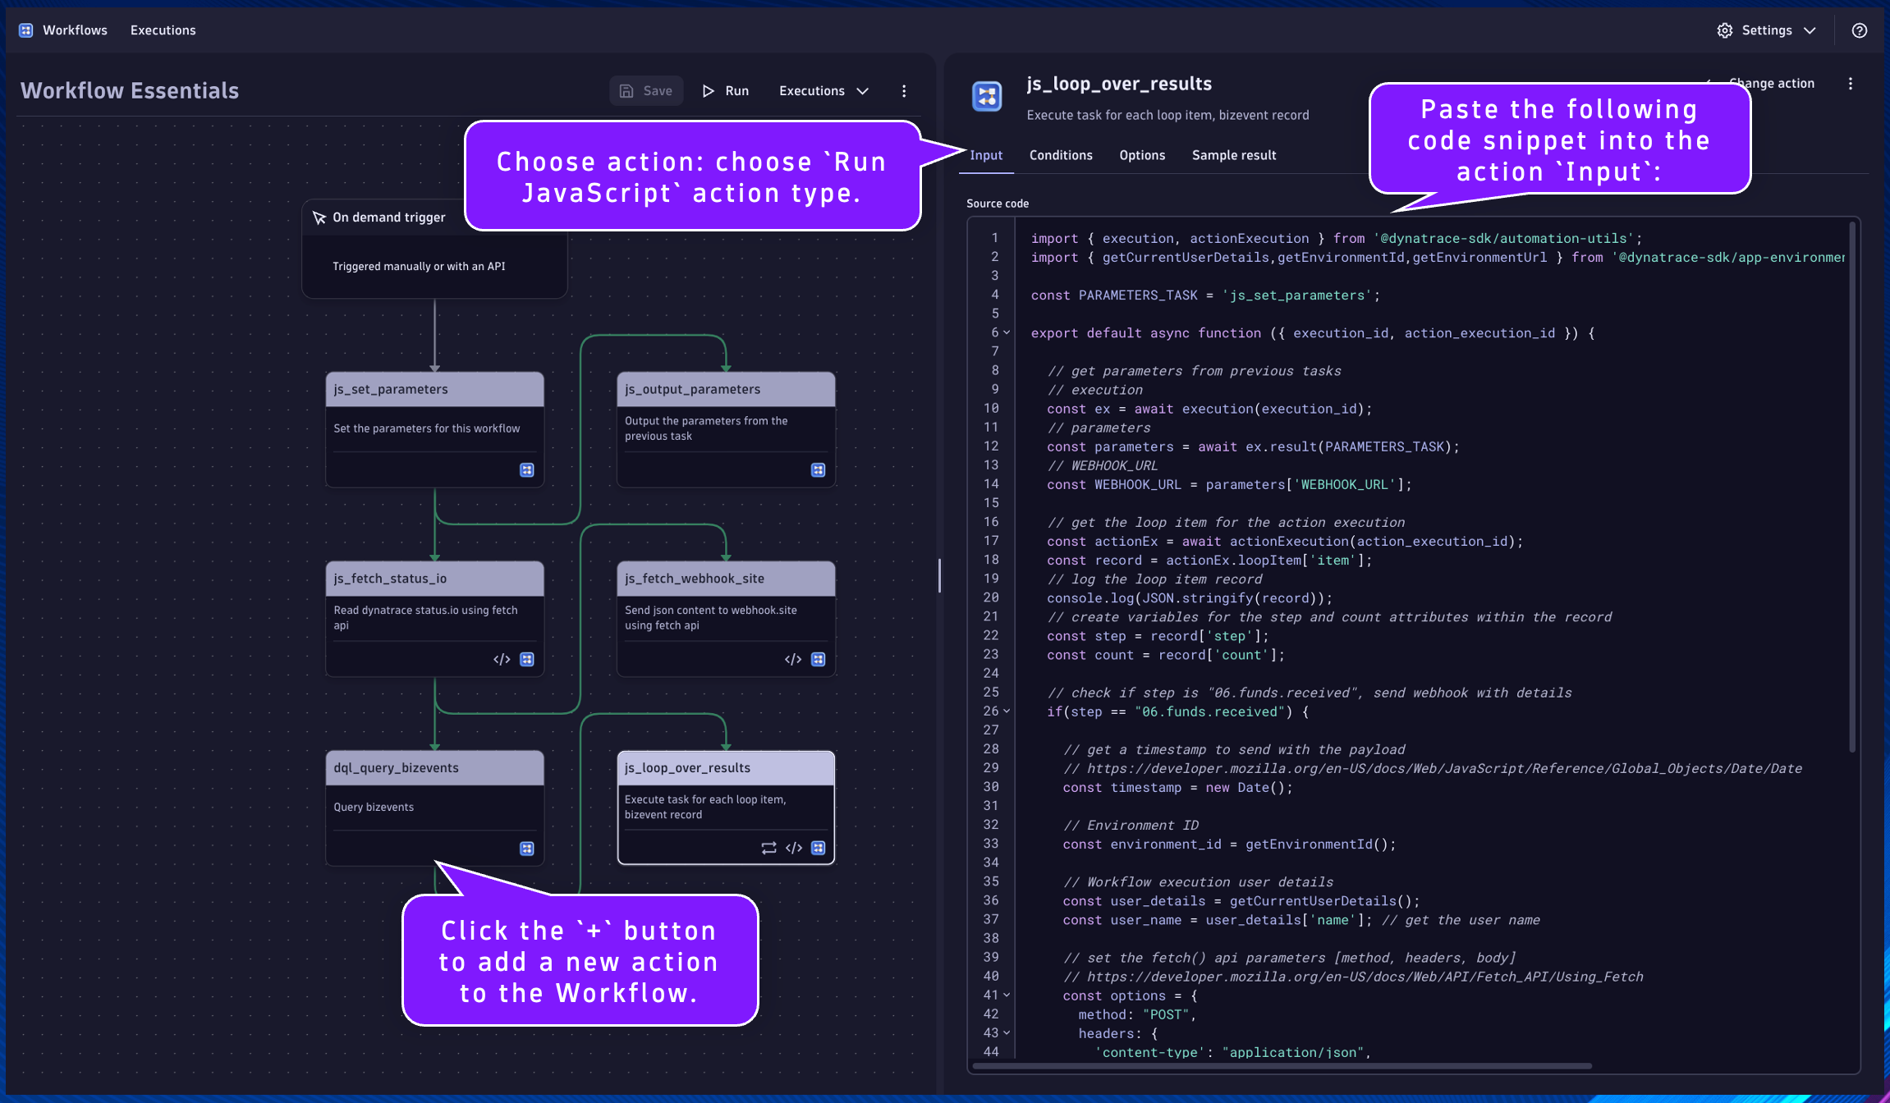This screenshot has height=1103, width=1890.
Task: Collapse code fold arrow at line 43
Action: click(1007, 1033)
